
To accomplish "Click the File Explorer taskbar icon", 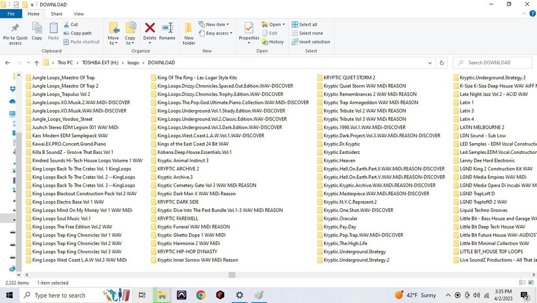I will click(162, 295).
